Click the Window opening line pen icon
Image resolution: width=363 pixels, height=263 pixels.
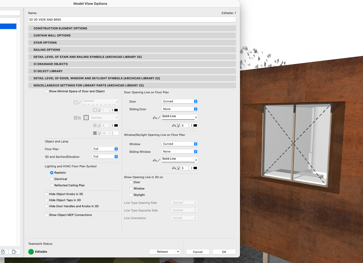point(176,168)
